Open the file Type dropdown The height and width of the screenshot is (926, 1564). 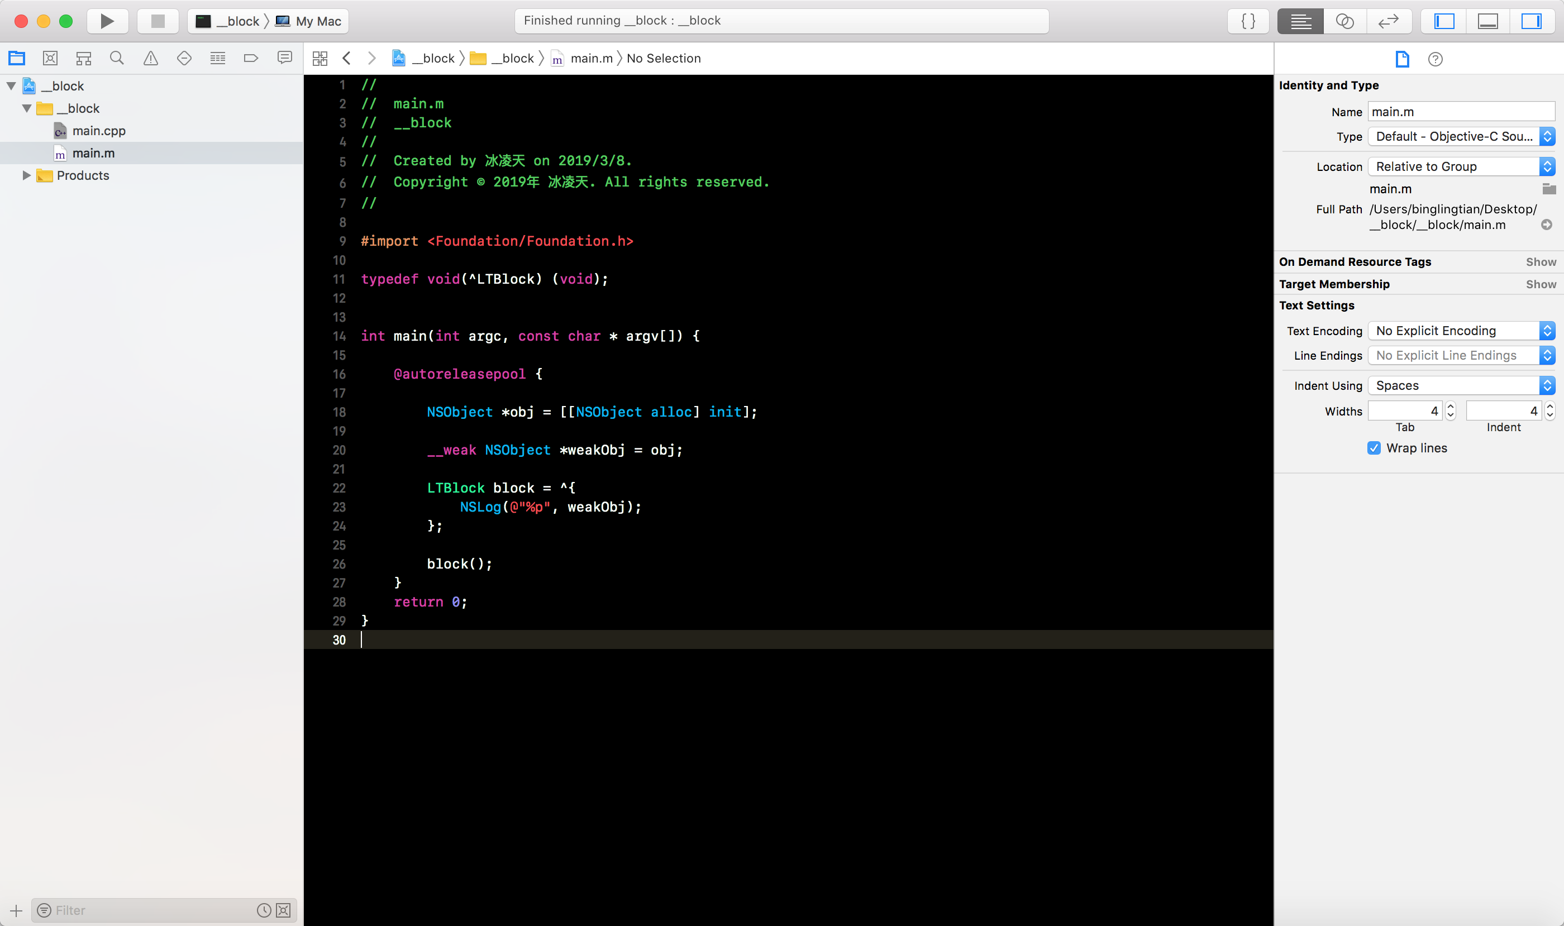click(x=1461, y=136)
